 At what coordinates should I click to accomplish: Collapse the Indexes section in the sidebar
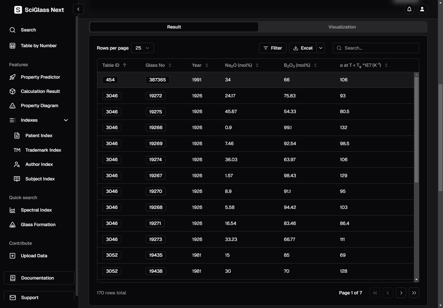[x=66, y=120]
